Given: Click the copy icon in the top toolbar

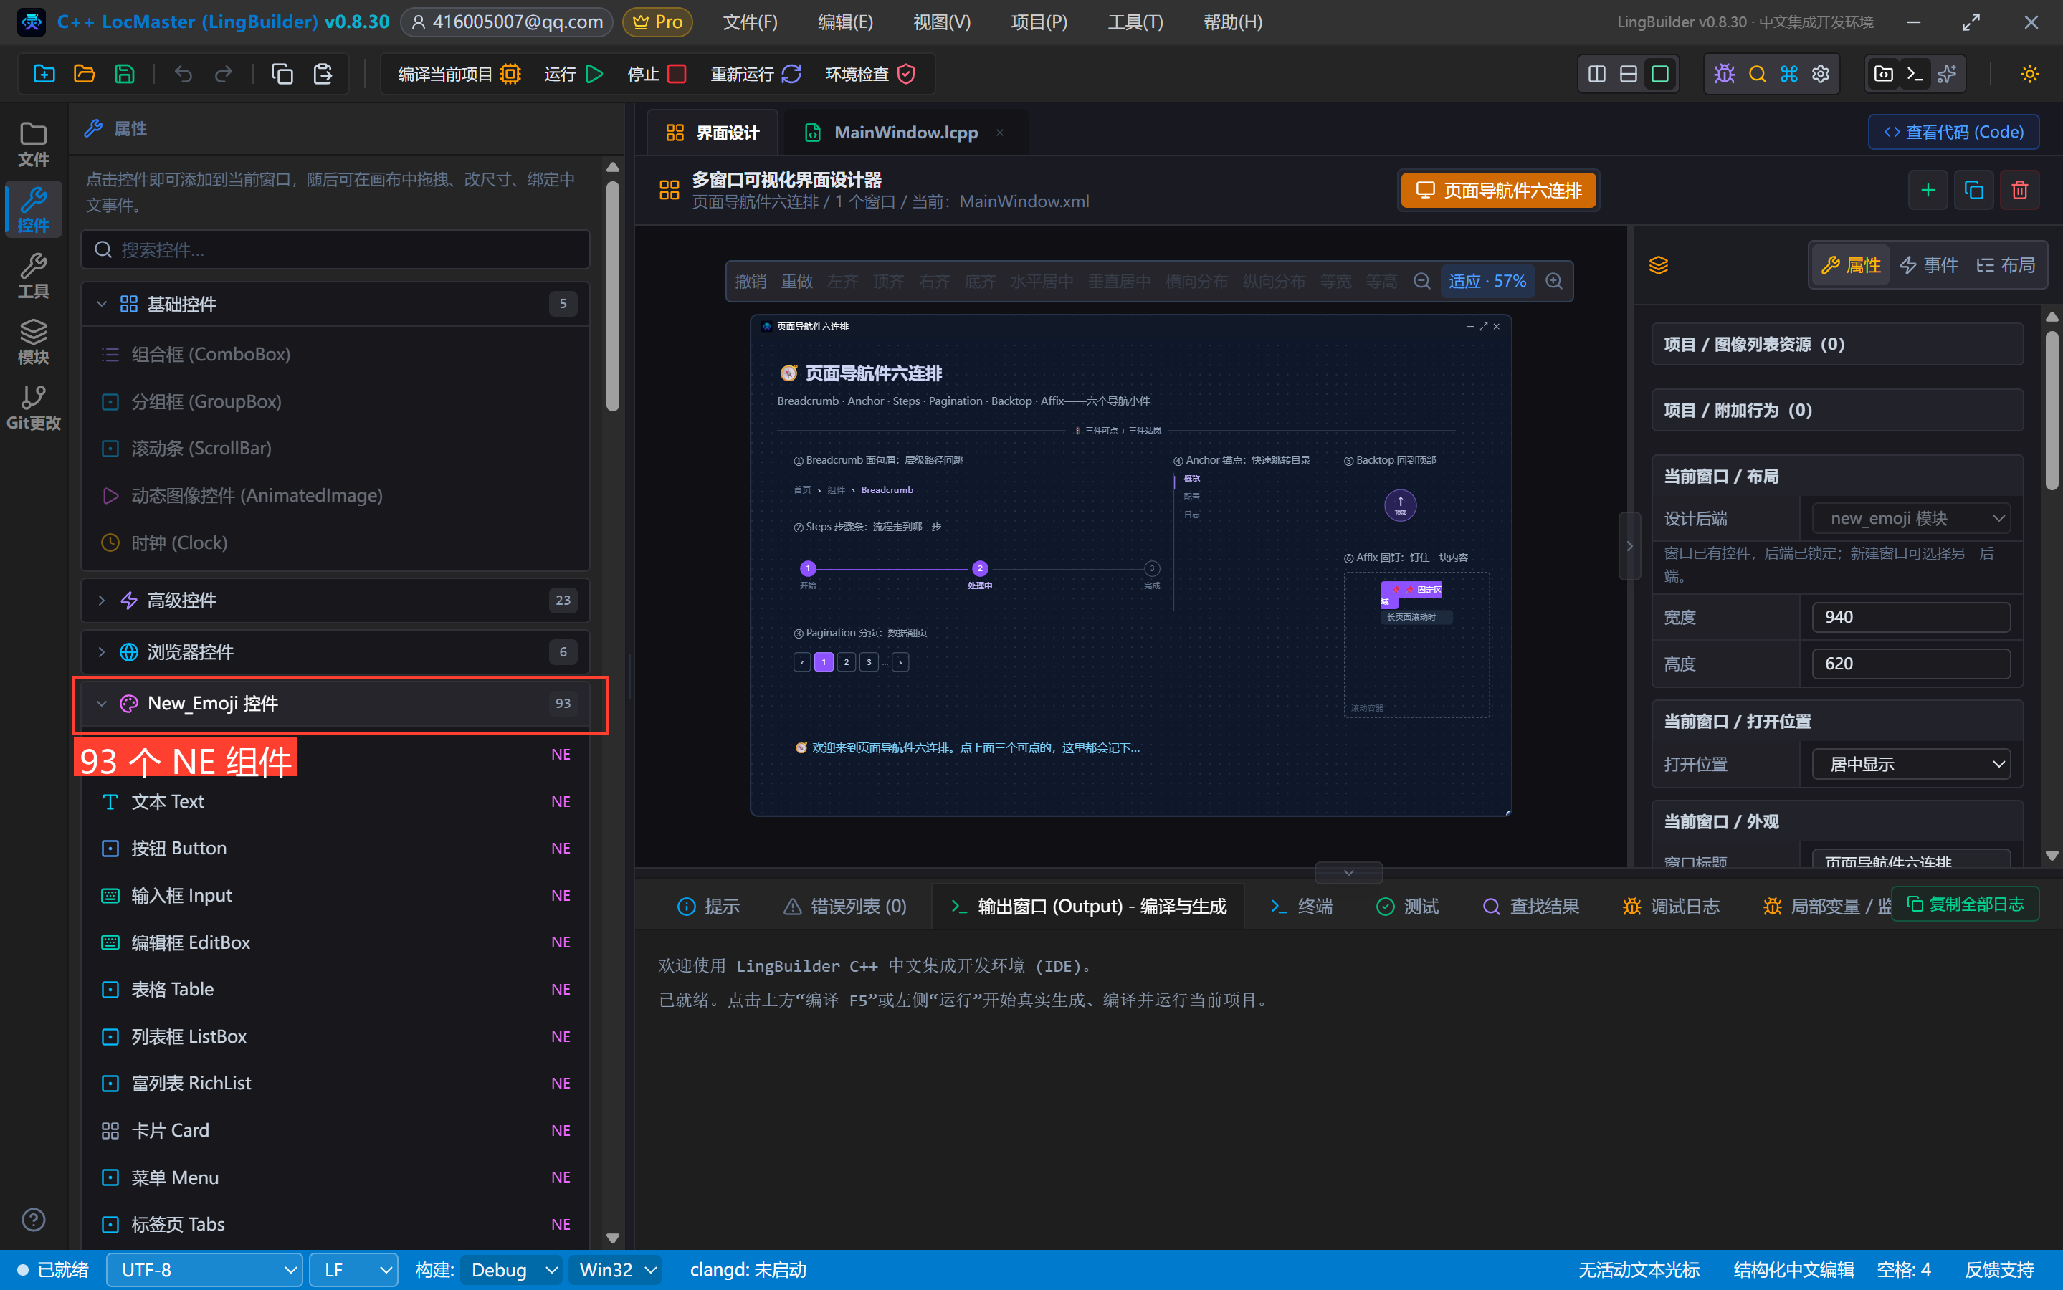Looking at the screenshot, I should pyautogui.click(x=282, y=73).
